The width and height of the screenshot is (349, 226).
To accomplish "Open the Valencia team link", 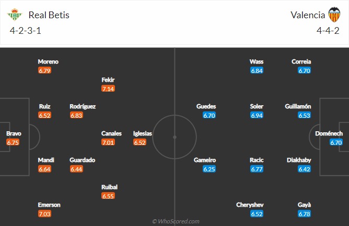I will point(306,15).
